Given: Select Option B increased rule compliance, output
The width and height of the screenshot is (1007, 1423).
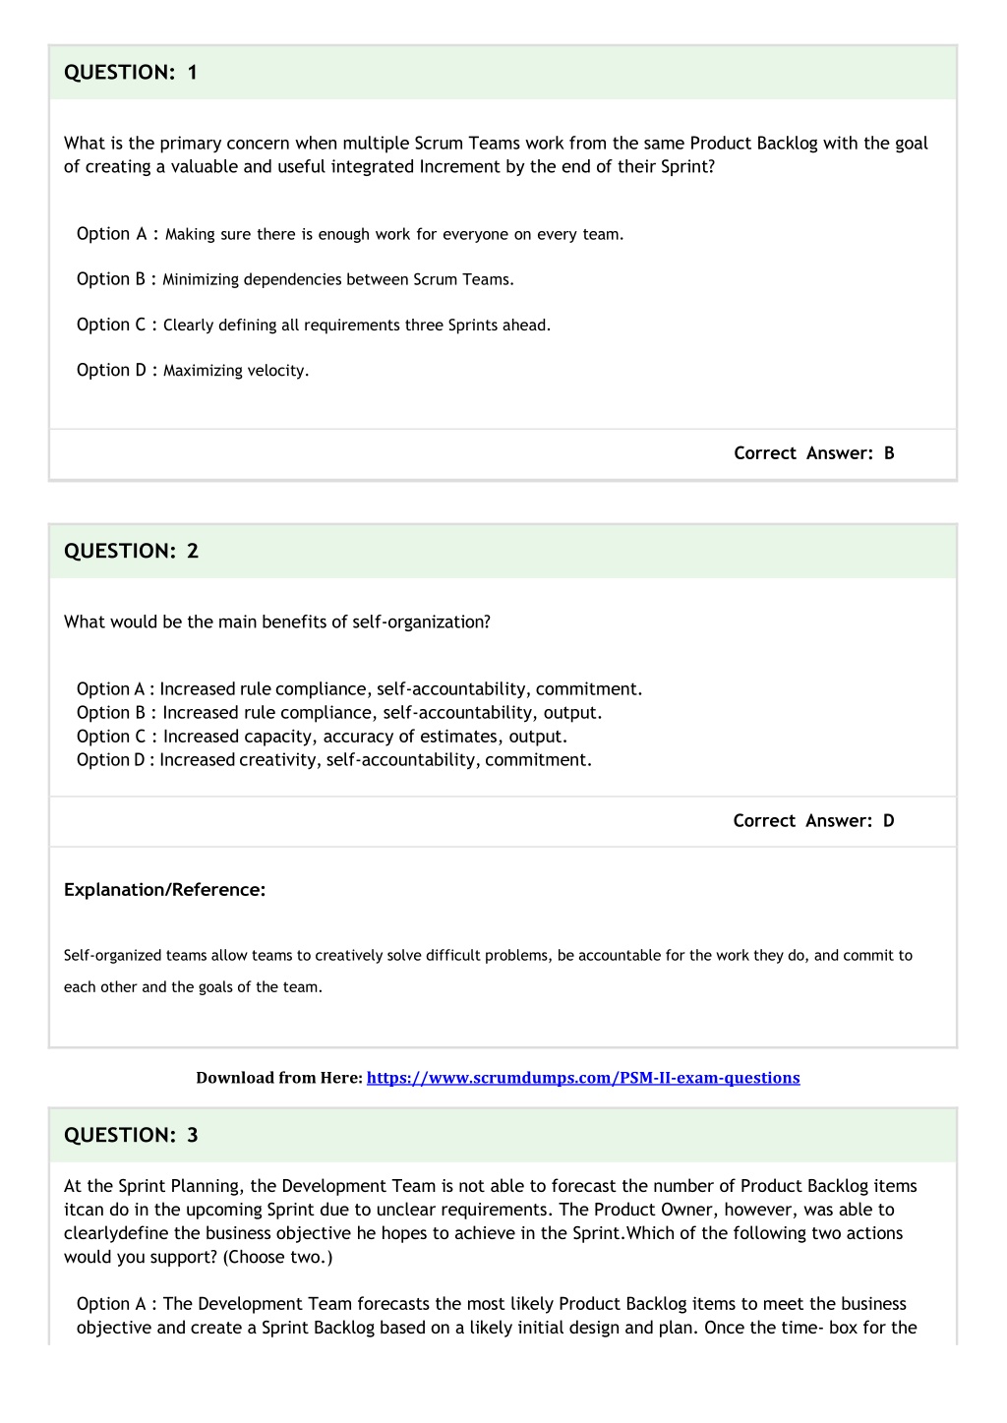Looking at the screenshot, I should tap(339, 713).
